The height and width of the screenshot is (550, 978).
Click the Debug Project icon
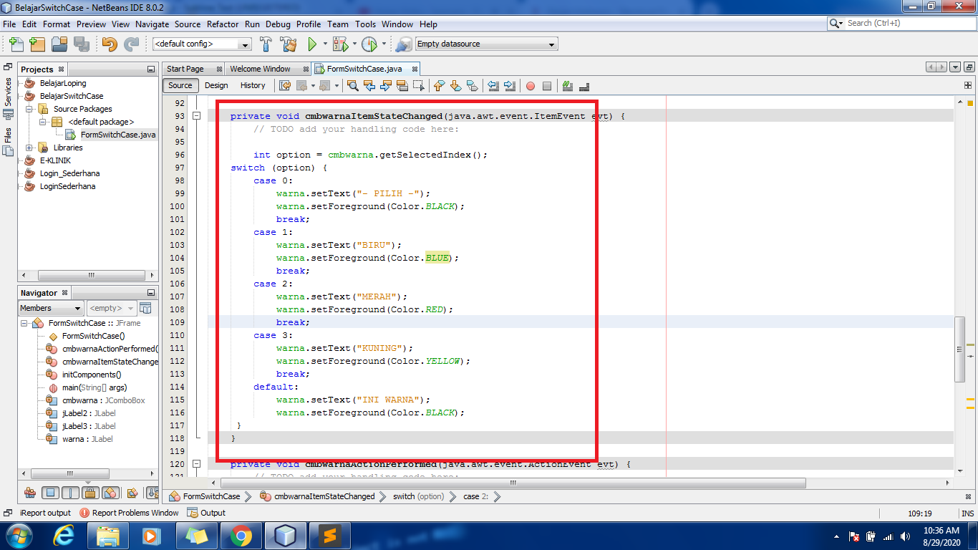pyautogui.click(x=340, y=44)
